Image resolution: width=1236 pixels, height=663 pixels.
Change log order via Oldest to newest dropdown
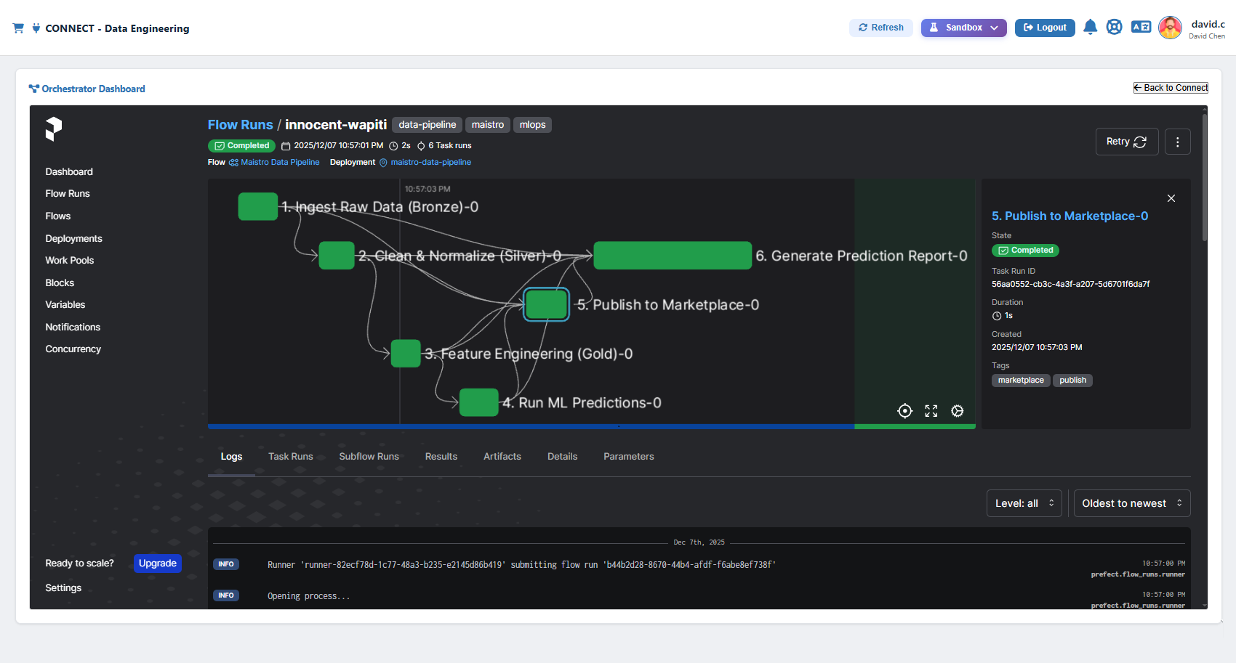point(1131,503)
